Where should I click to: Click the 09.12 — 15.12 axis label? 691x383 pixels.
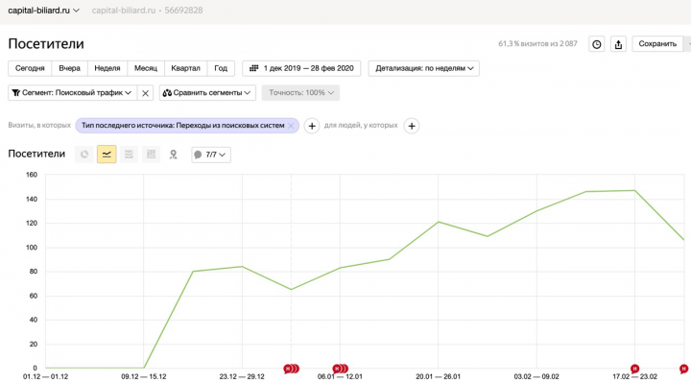(x=144, y=377)
